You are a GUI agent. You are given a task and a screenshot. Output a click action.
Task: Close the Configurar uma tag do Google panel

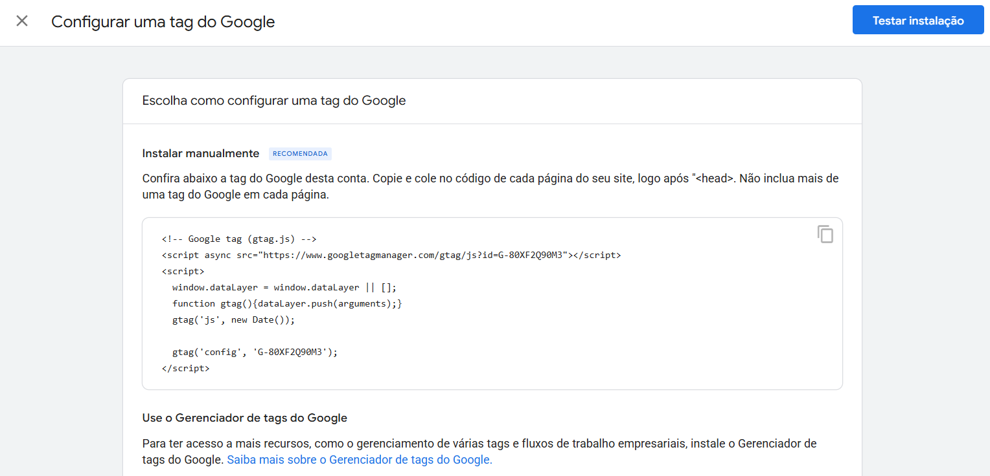click(22, 21)
